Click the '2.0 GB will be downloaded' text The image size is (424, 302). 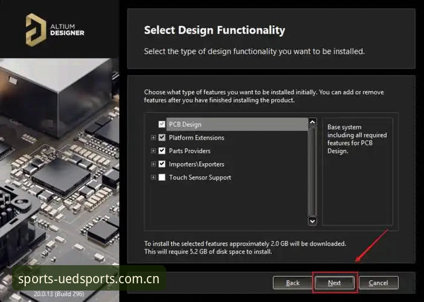click(x=308, y=243)
